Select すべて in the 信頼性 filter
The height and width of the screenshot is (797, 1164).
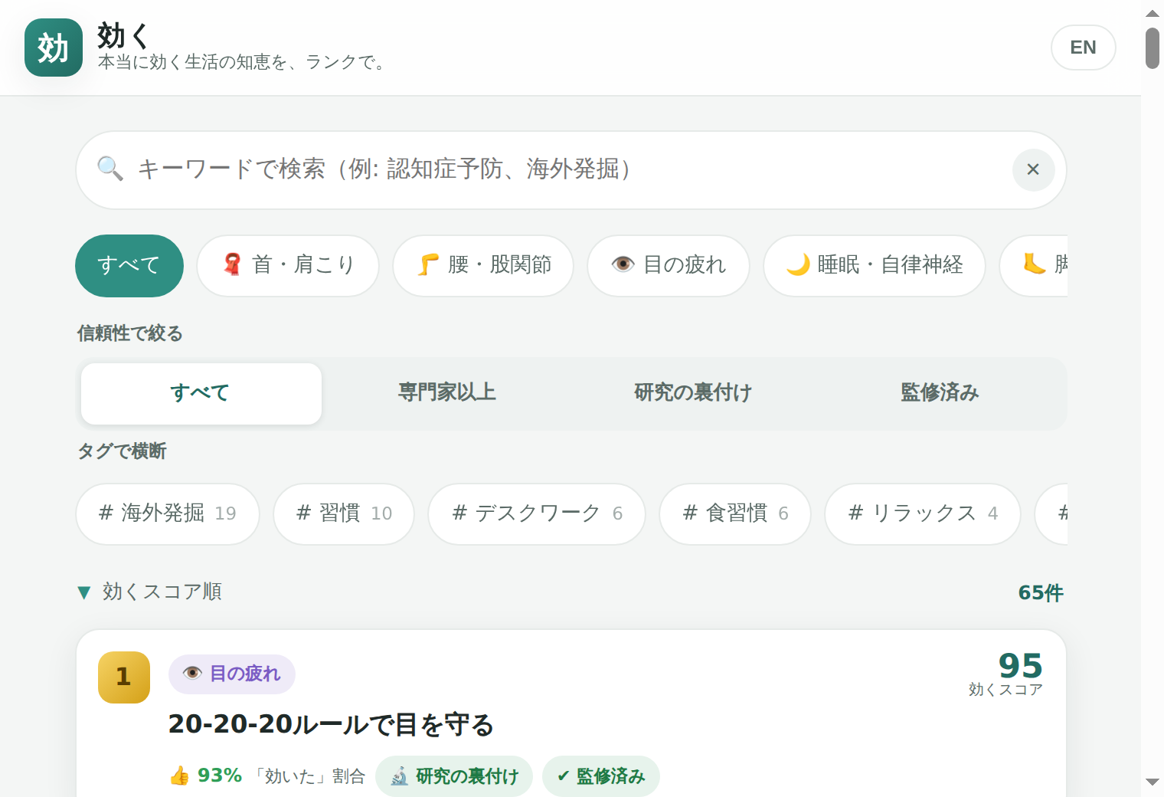[201, 394]
